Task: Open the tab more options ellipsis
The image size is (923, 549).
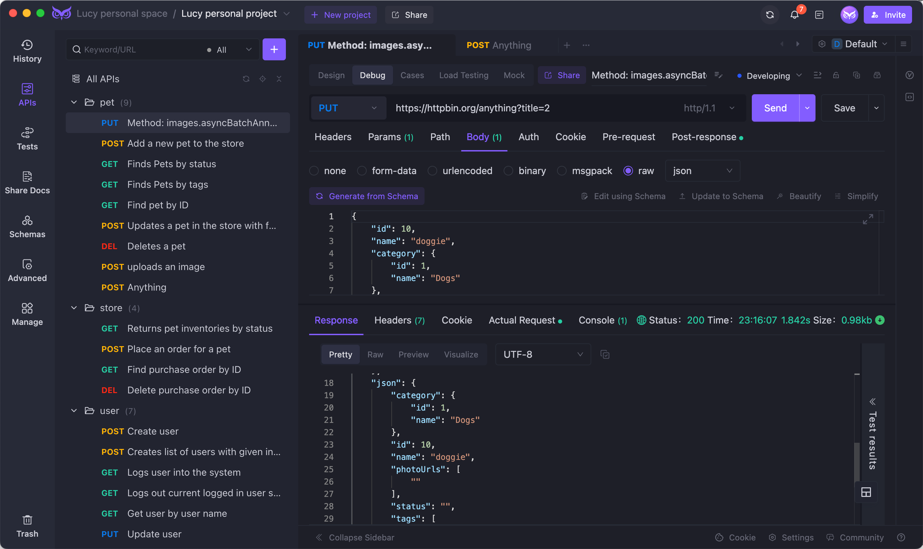Action: pos(586,45)
